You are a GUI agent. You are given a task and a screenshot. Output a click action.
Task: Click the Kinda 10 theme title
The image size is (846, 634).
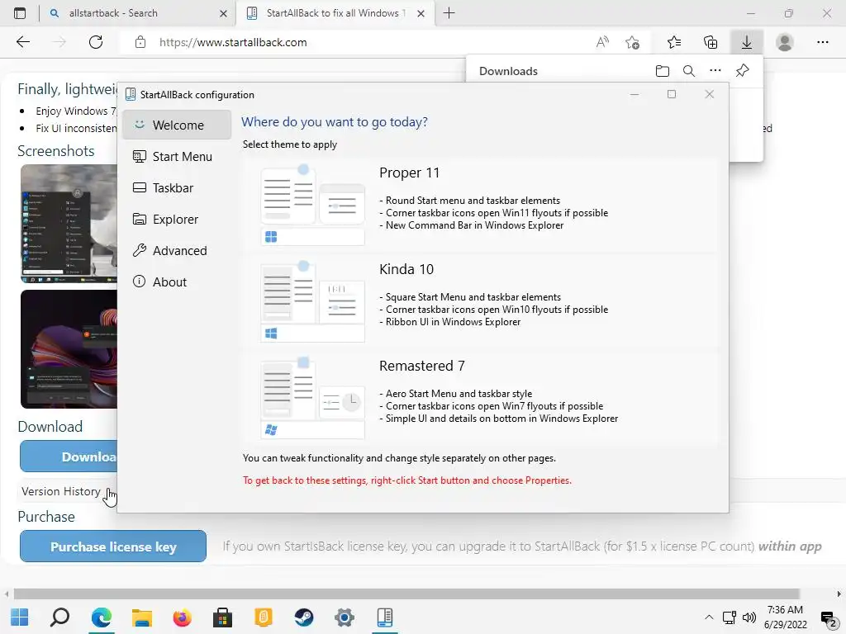point(406,269)
